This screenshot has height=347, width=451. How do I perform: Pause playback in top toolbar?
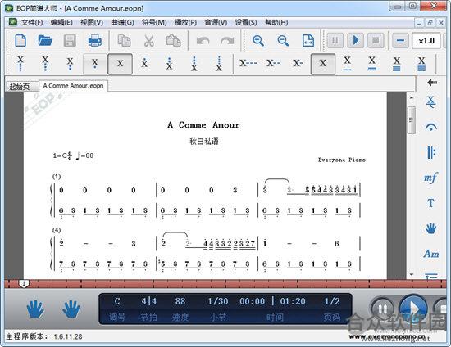click(x=335, y=40)
